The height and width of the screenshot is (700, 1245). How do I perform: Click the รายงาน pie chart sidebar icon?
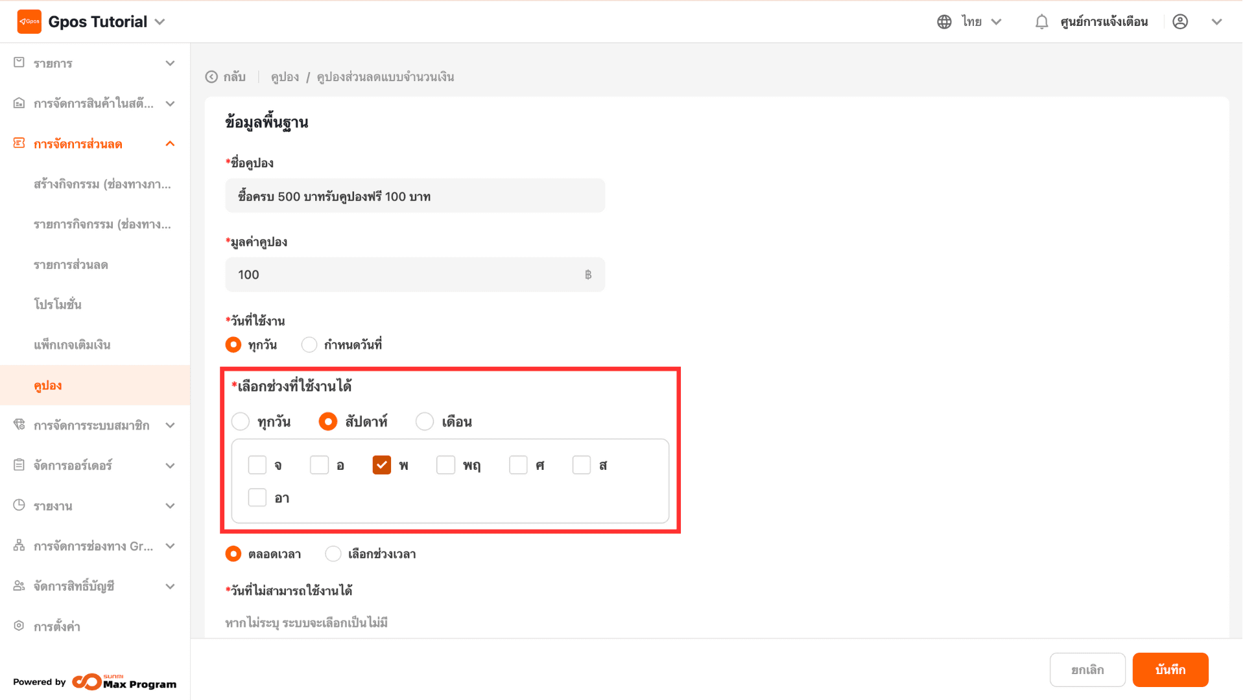[19, 506]
